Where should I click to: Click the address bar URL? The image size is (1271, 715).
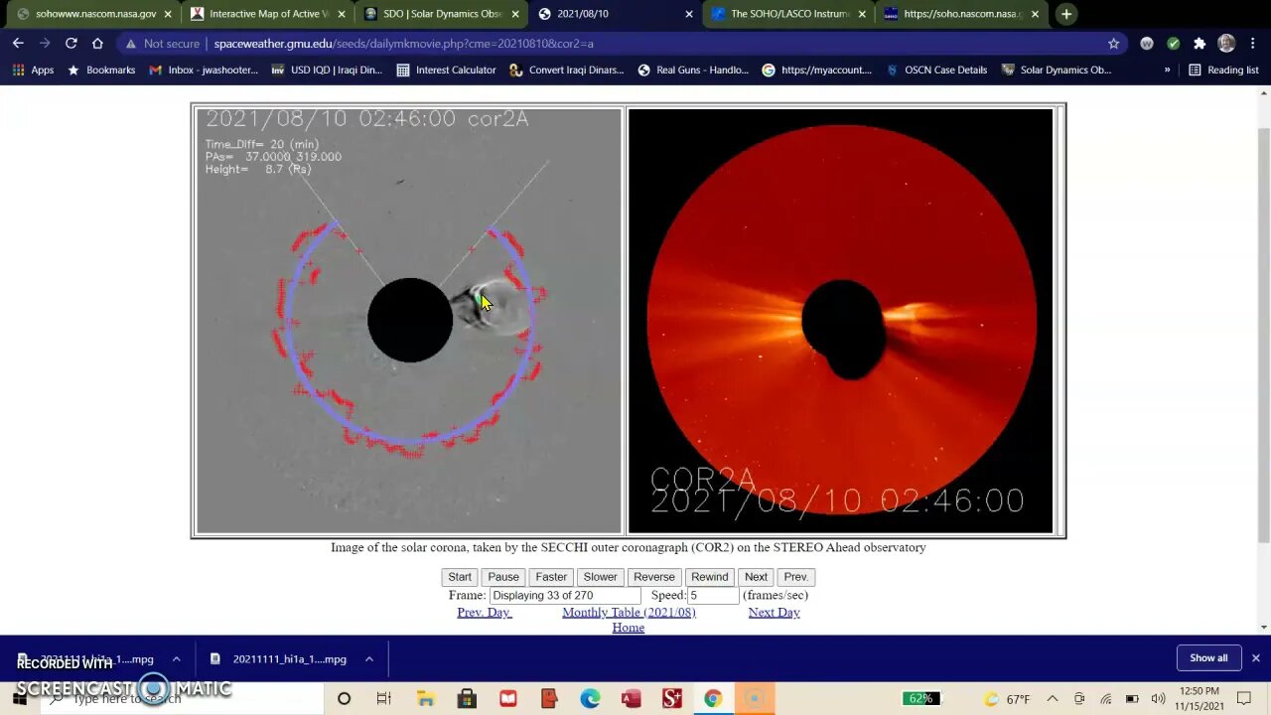click(x=403, y=44)
